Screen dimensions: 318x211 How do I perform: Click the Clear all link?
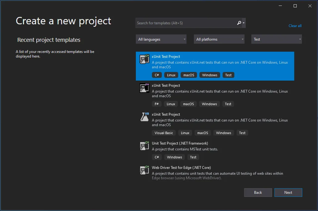click(295, 26)
